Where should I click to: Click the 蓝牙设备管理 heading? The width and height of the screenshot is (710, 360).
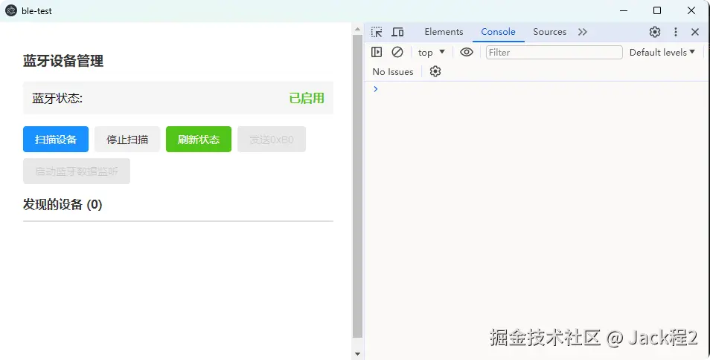(63, 61)
